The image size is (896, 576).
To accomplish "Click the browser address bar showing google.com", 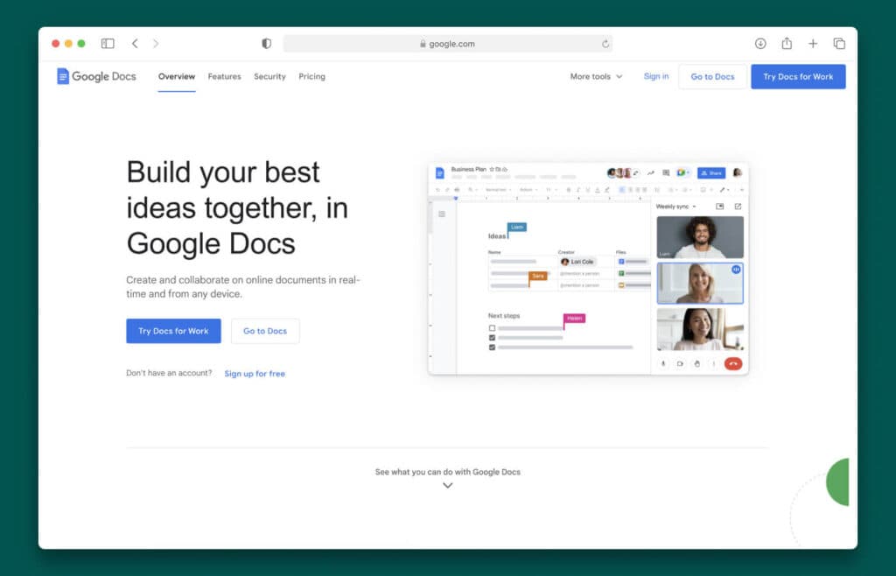I will point(447,43).
